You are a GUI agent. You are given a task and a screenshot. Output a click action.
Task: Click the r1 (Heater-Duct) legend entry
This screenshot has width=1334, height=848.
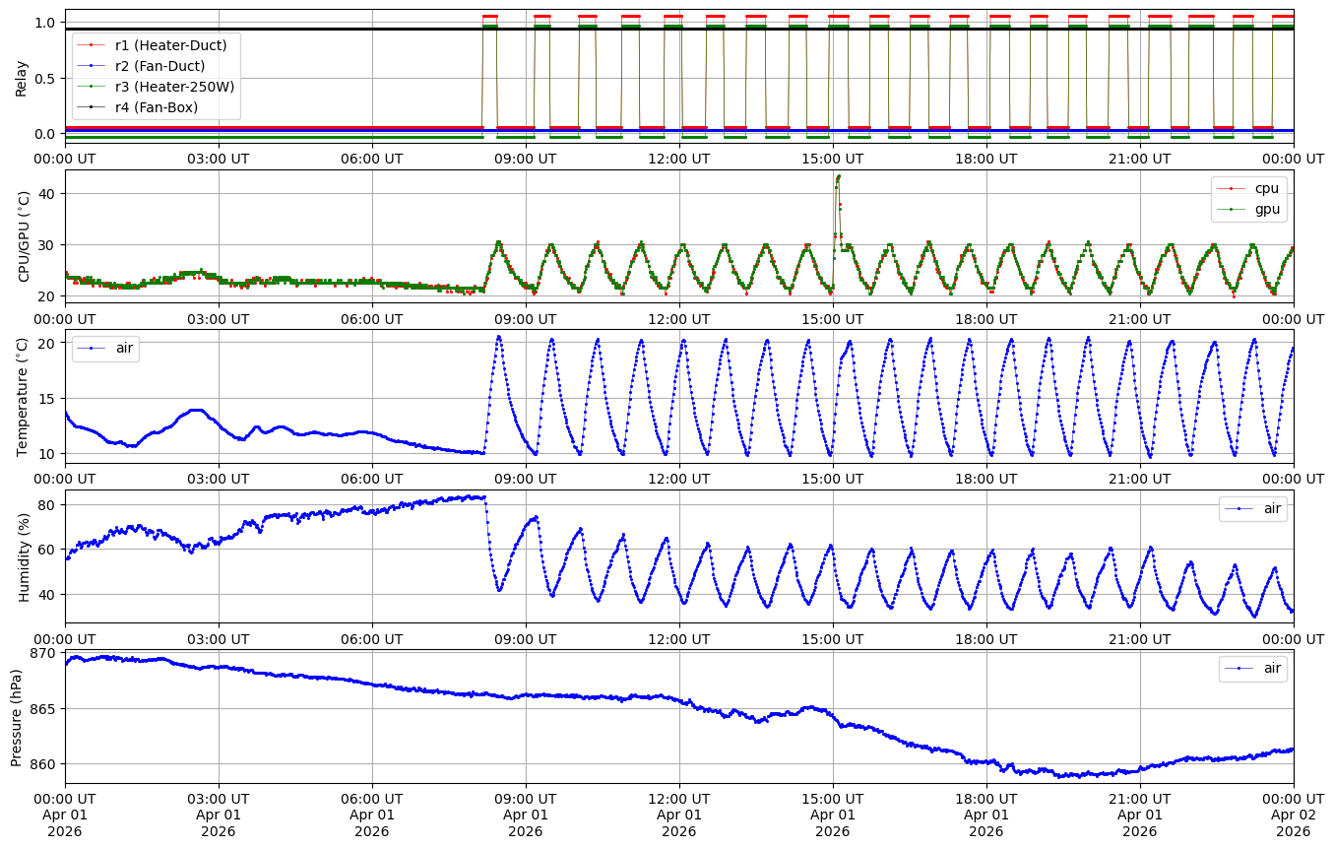pos(171,45)
